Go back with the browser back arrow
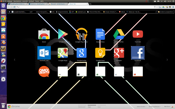175x109 pixels. click(8, 7)
